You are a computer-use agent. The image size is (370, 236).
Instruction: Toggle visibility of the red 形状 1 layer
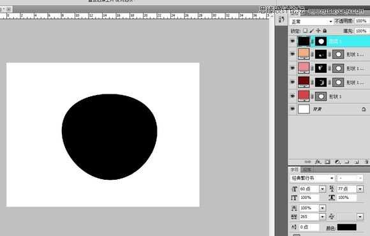click(x=293, y=96)
